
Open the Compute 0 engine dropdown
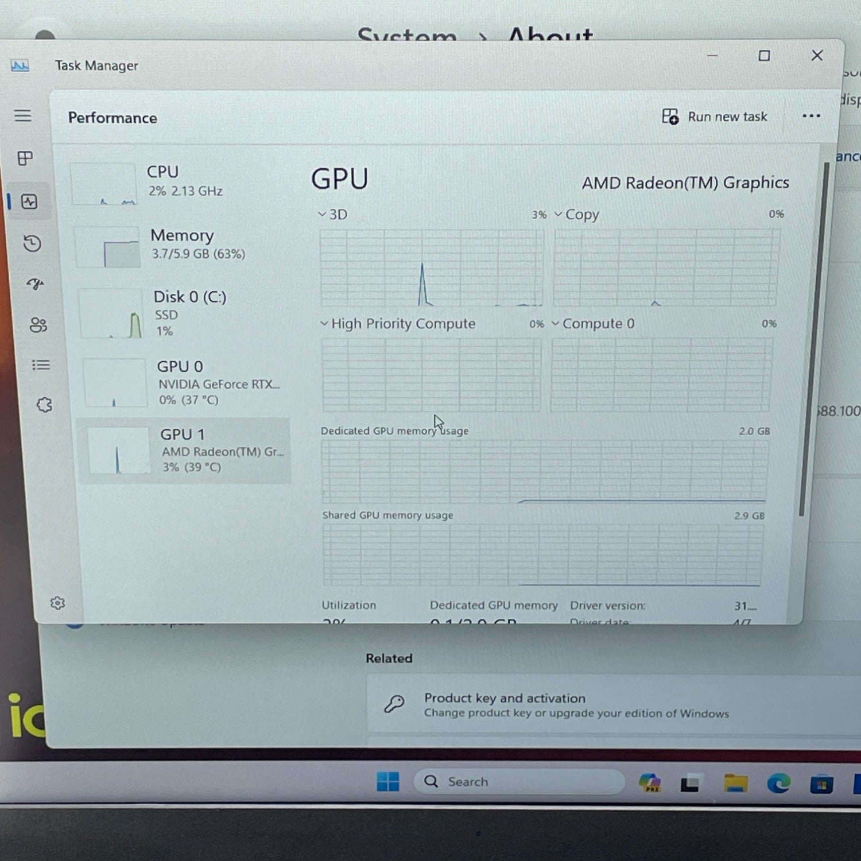pyautogui.click(x=593, y=324)
